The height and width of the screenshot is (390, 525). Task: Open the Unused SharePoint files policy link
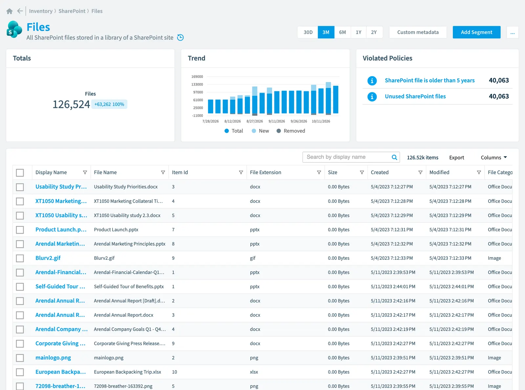point(415,96)
